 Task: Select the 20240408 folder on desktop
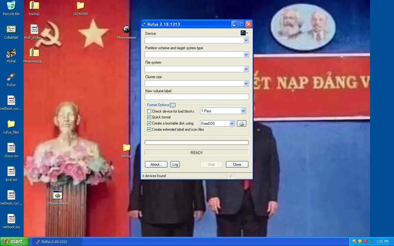(80, 8)
